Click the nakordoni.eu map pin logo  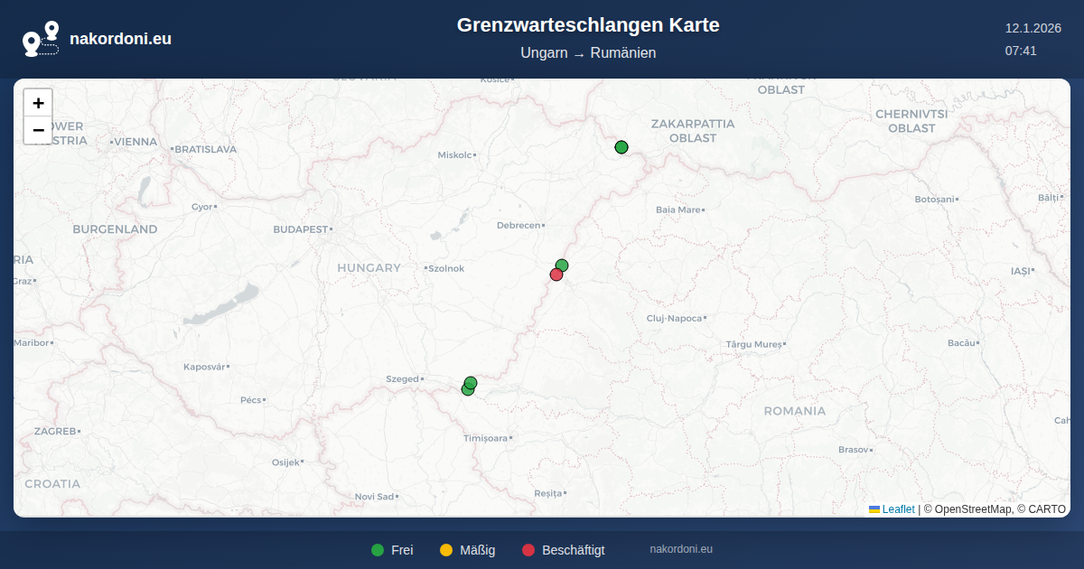[41, 39]
